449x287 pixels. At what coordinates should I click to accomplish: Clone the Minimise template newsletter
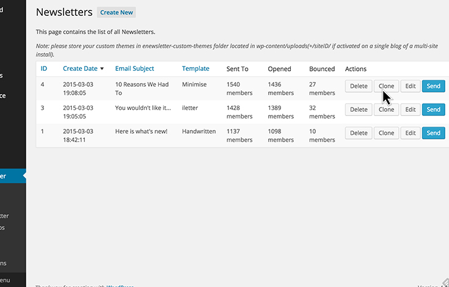pos(386,86)
